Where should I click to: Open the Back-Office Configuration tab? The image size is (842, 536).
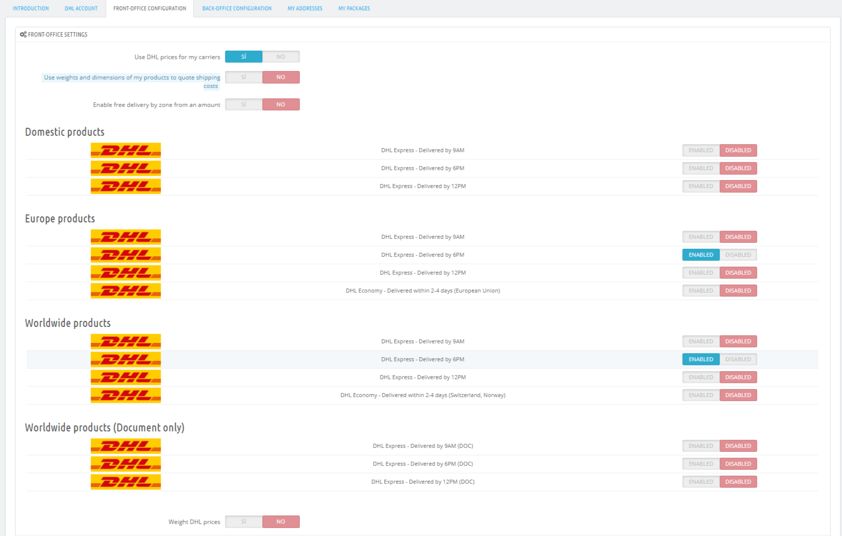(x=237, y=8)
